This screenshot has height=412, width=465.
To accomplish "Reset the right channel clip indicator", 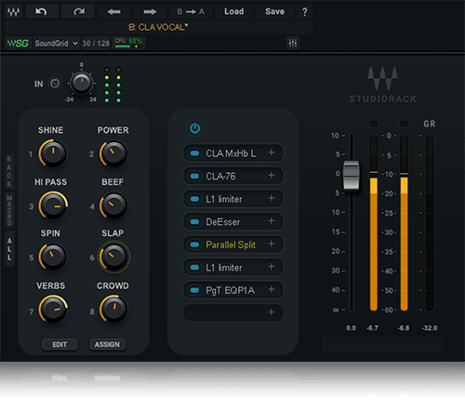I will [404, 124].
